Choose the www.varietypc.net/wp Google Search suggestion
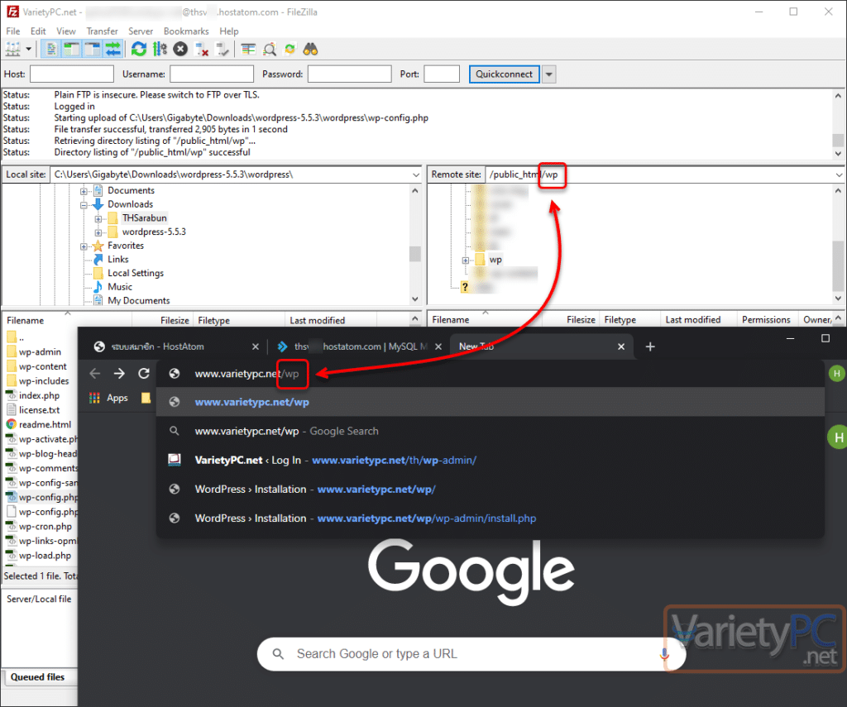The height and width of the screenshot is (707, 847). pos(490,431)
